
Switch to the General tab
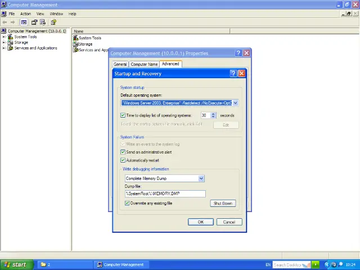click(x=120, y=64)
